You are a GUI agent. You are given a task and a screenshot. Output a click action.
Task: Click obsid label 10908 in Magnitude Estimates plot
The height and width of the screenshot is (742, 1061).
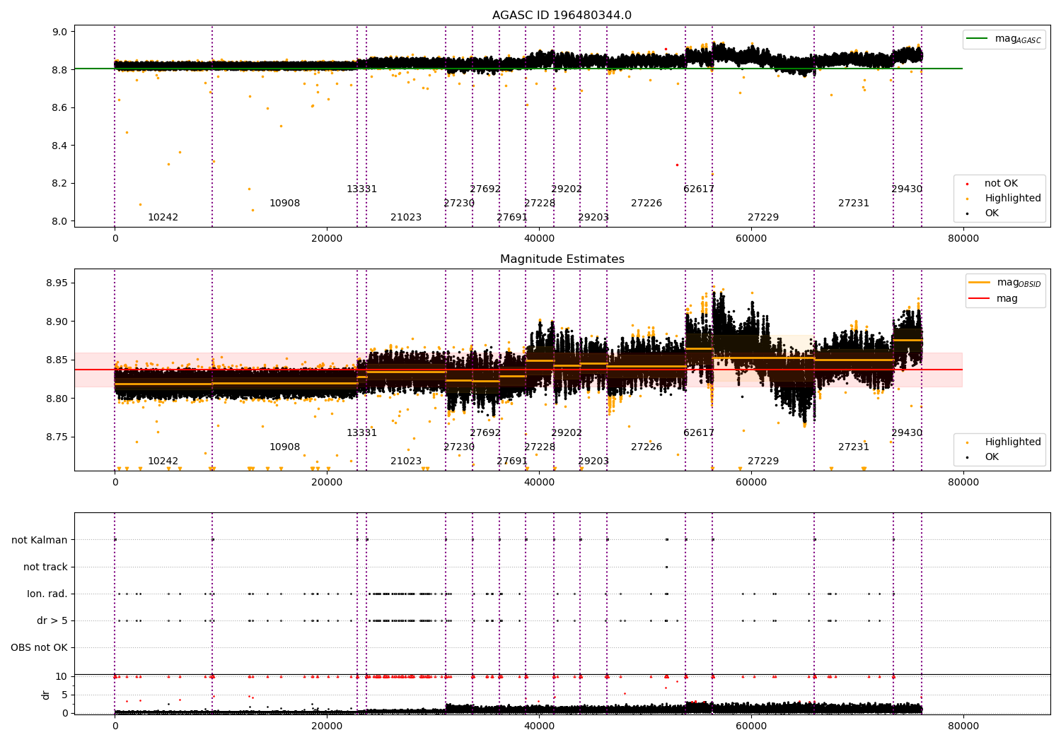point(284,447)
